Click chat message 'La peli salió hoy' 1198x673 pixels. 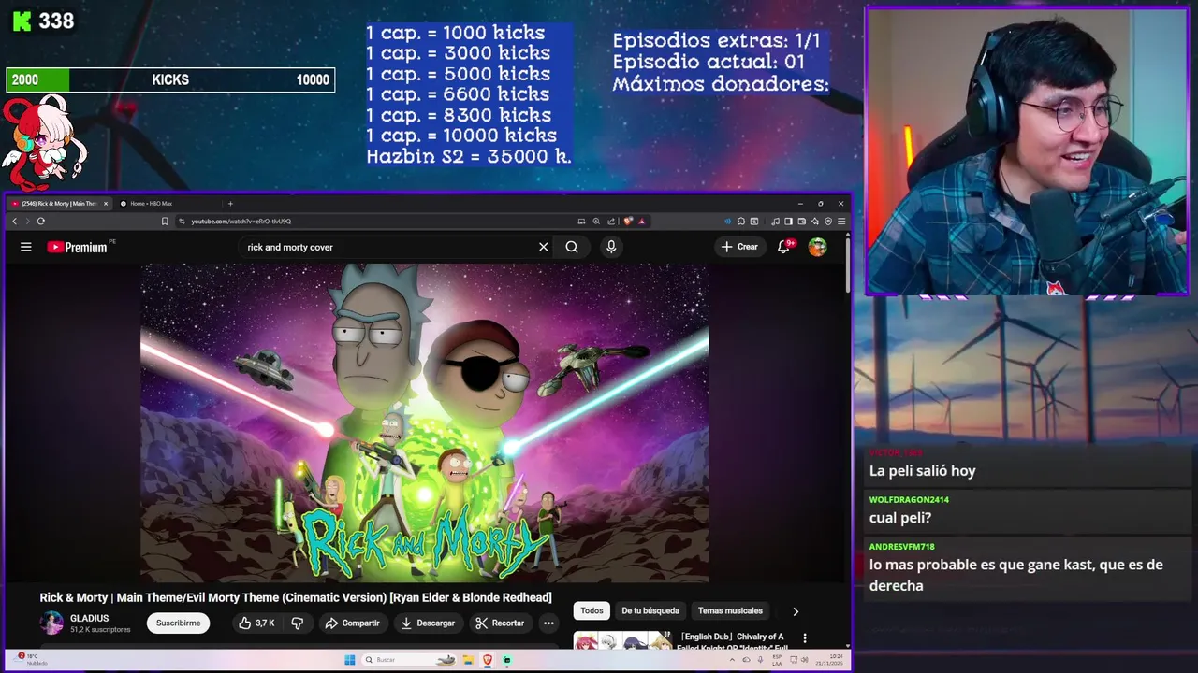click(923, 471)
